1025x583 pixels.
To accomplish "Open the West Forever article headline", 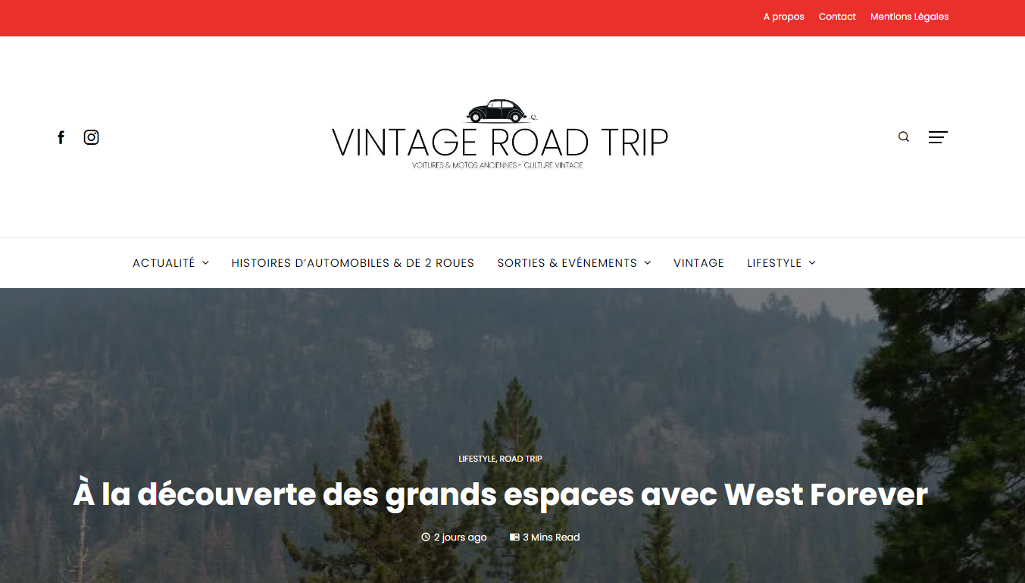I will pos(501,495).
